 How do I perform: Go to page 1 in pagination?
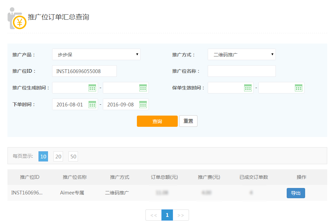pos(167,215)
